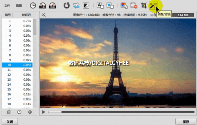Screen dimensions: 197x125
Task: Click the rotate circular arrow icon
Action: [x=67, y=6]
